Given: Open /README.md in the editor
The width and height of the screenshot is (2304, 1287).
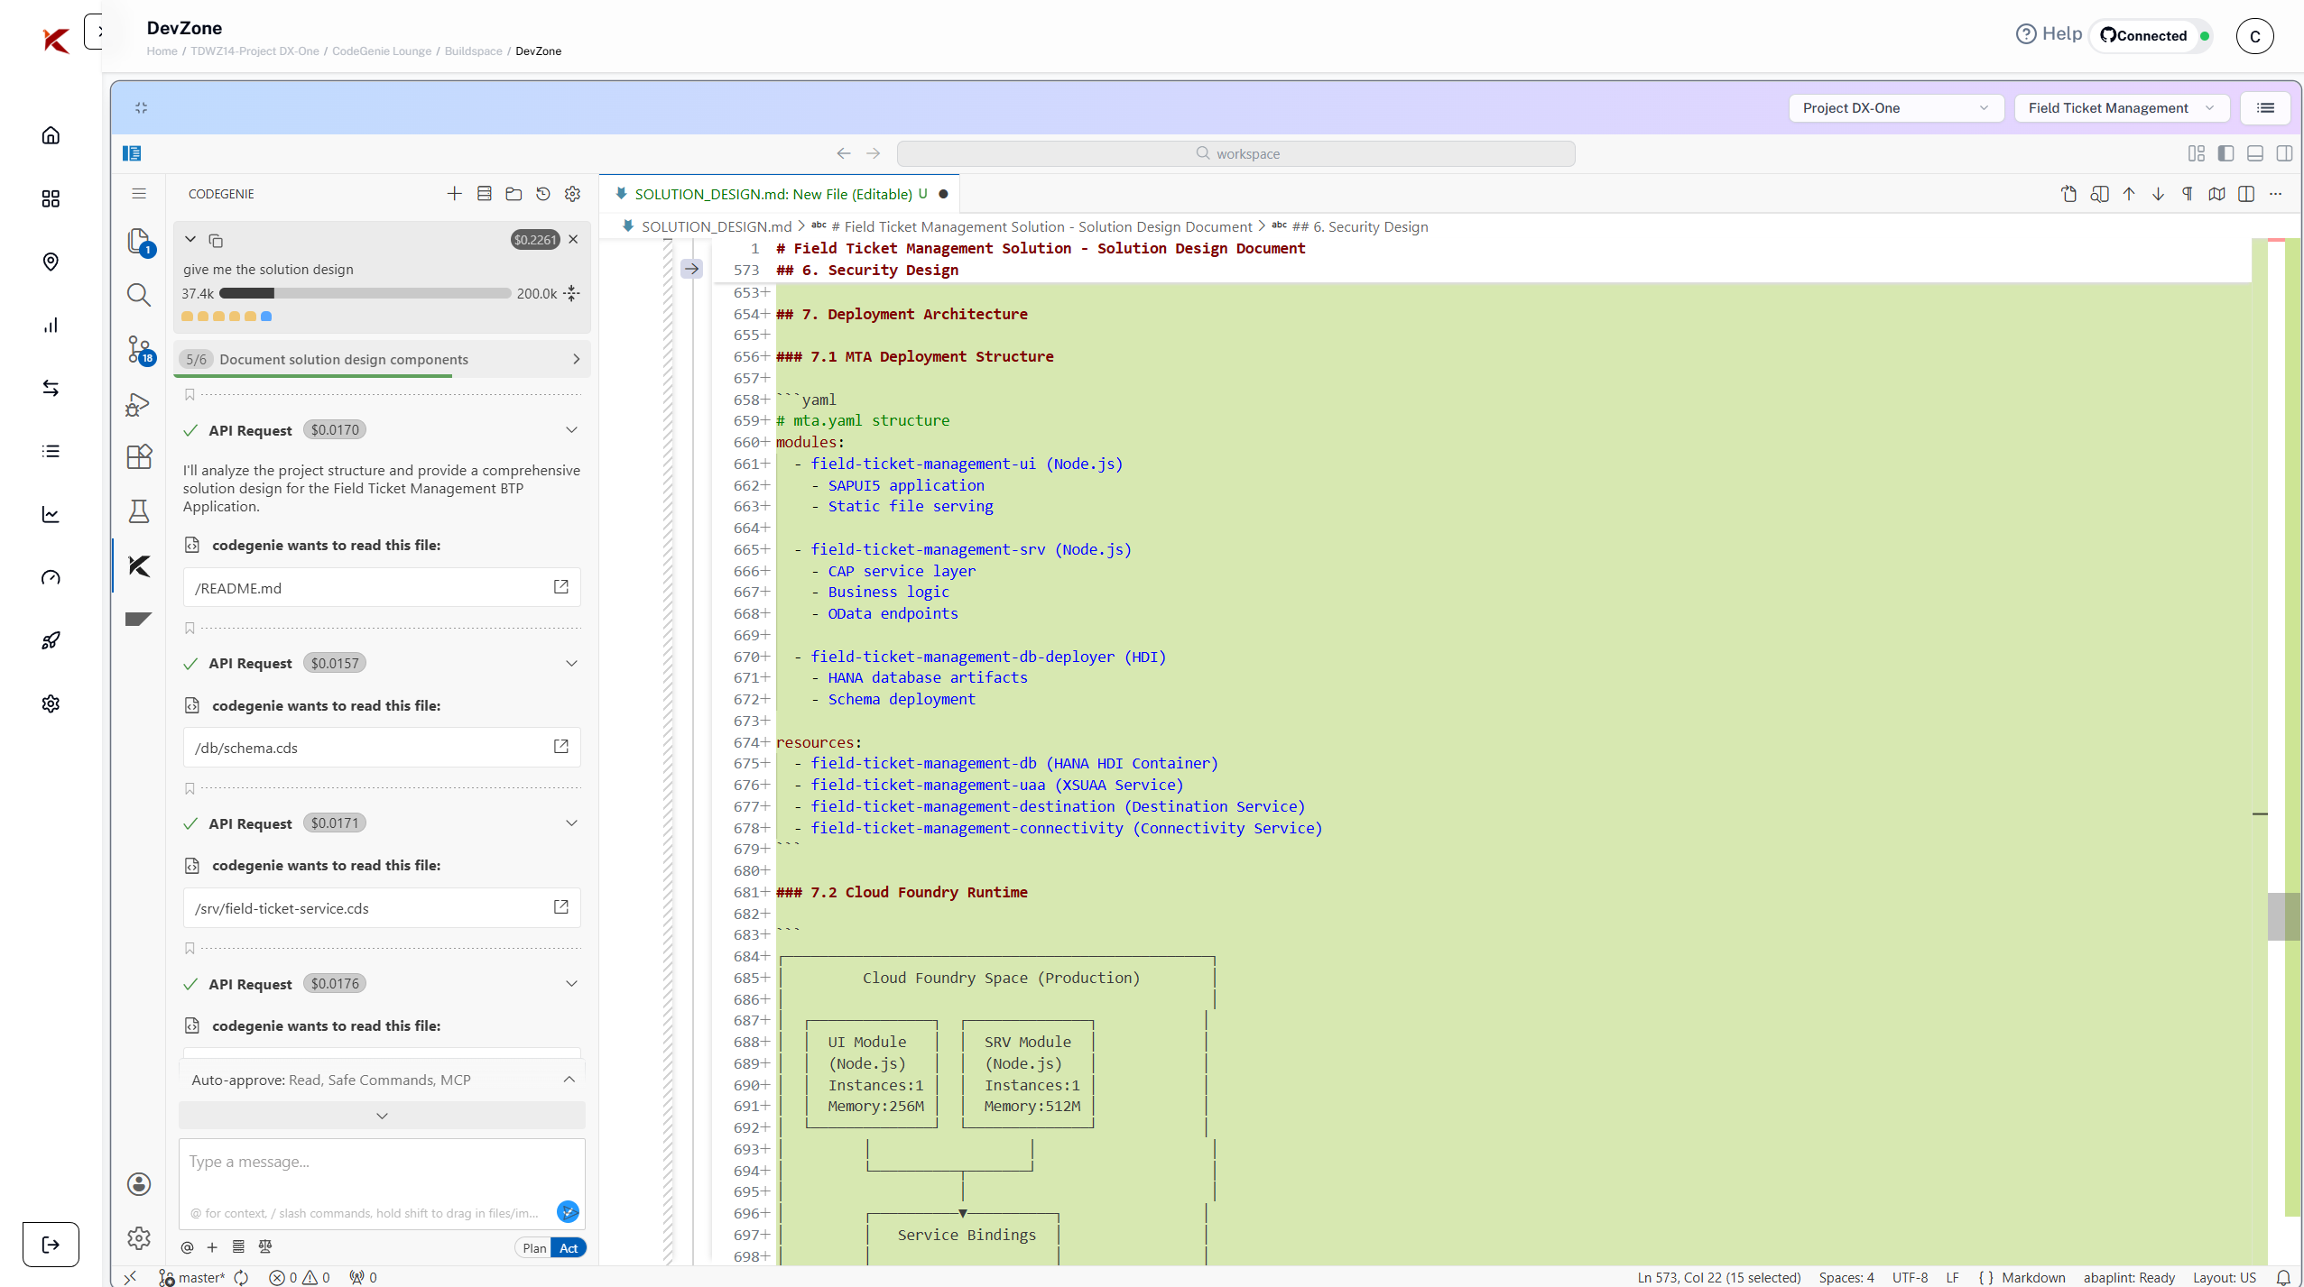Looking at the screenshot, I should point(560,587).
